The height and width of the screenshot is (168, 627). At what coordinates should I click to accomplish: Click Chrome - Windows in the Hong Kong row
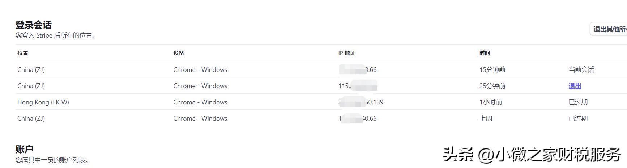[200, 102]
